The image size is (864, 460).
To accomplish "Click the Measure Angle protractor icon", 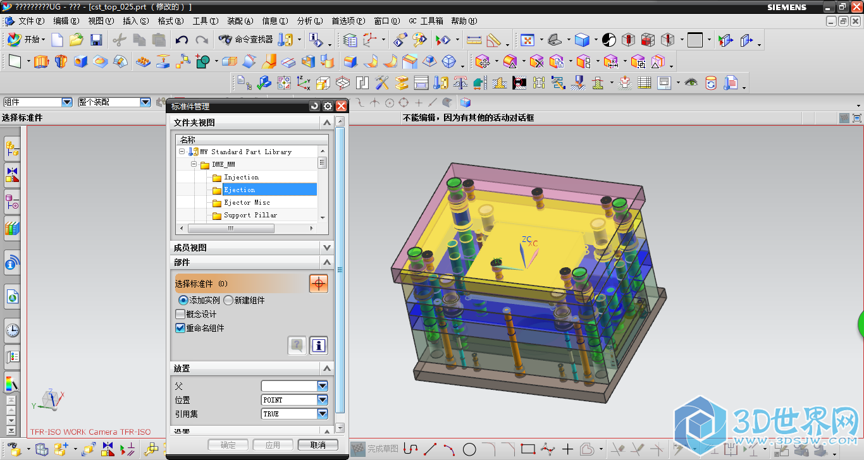I will 494,40.
